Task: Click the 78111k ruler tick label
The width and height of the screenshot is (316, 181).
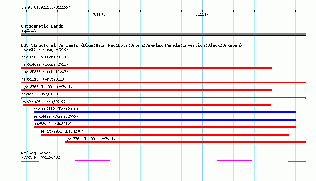Action: click(202, 14)
